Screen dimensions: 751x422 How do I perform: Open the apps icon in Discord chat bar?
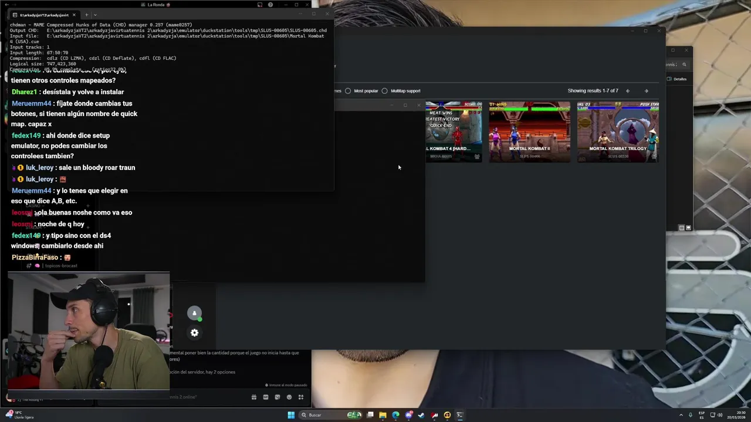pos(300,397)
